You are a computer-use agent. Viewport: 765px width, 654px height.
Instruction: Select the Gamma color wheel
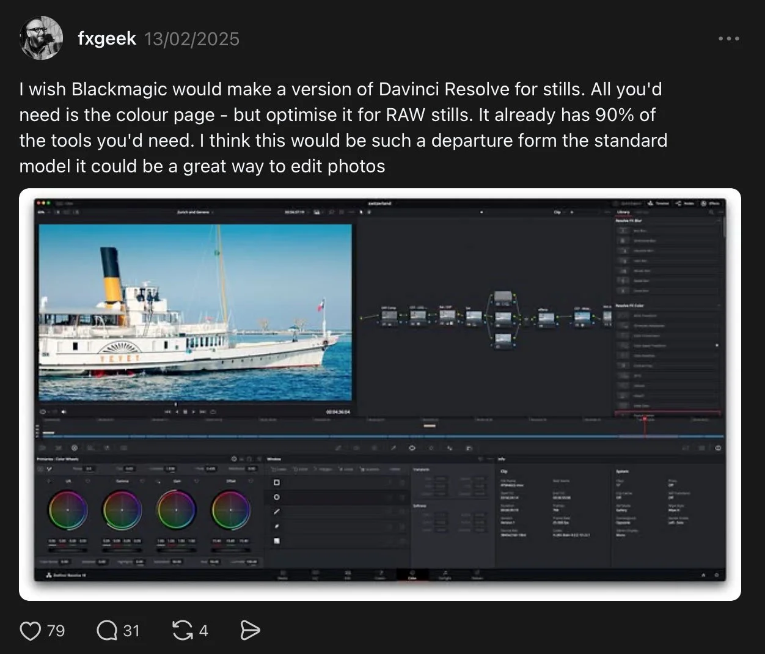coord(122,510)
